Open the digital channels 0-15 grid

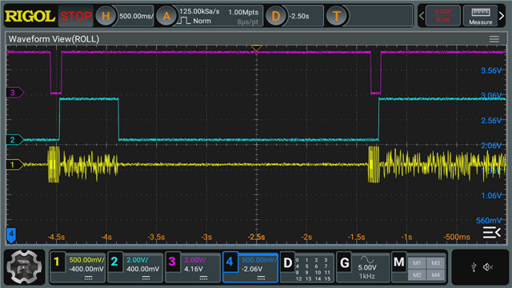point(314,270)
